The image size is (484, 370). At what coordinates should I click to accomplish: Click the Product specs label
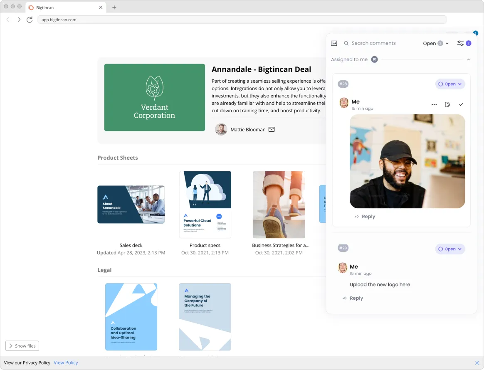205,245
